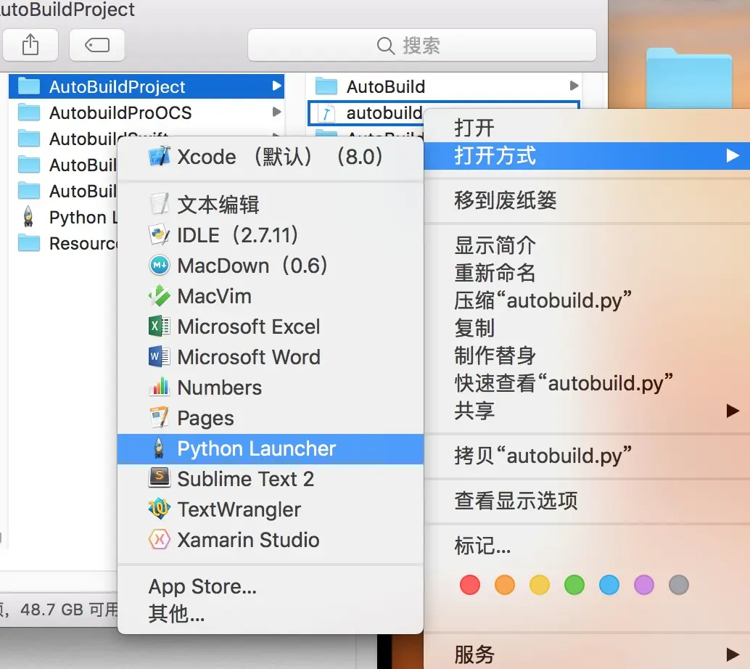Click the Python Launcher rocket icon in file list

tap(29, 217)
